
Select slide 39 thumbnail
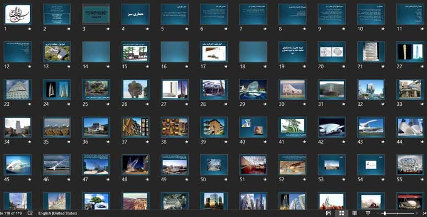(214, 127)
